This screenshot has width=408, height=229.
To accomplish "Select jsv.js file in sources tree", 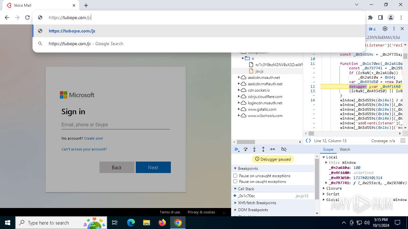I will tap(259, 71).
